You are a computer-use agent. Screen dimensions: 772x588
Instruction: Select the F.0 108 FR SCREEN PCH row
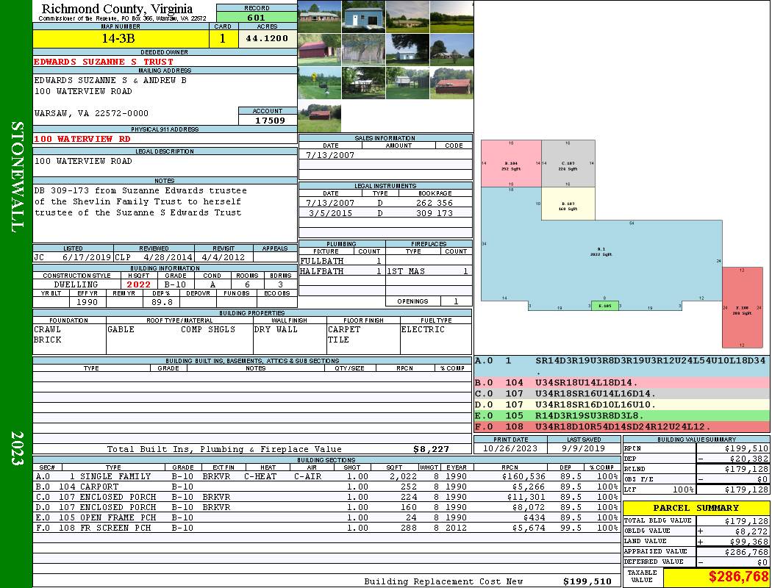[x=326, y=528]
